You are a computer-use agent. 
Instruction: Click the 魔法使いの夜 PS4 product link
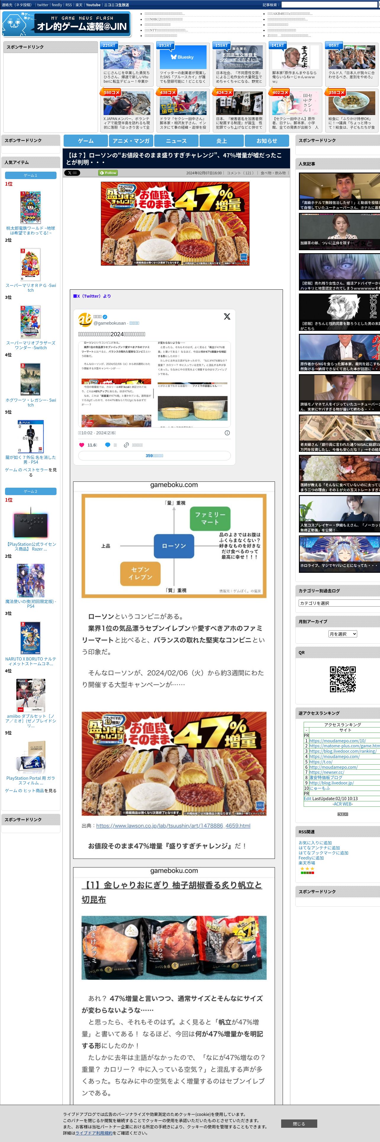tap(30, 603)
